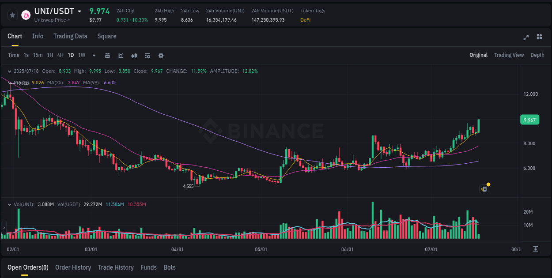
Task: Select the Depth view option
Action: [537, 55]
